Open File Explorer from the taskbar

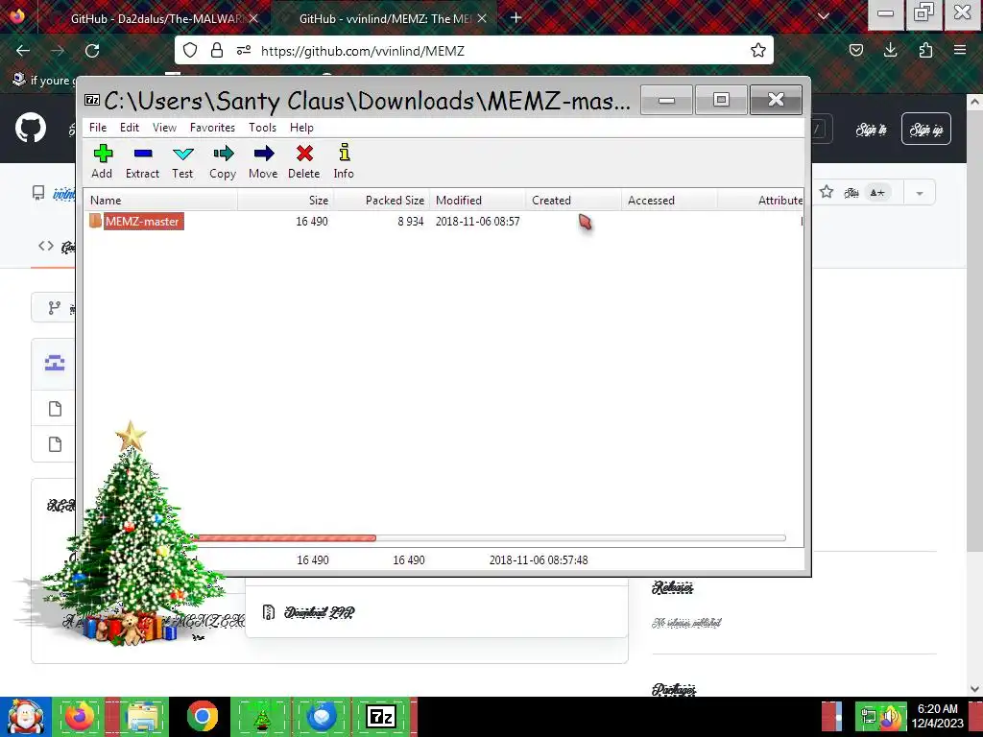click(142, 716)
